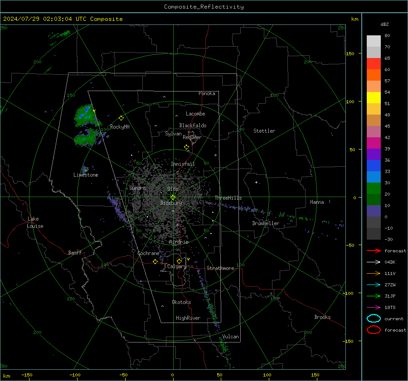Click the Stettler label
Screen dimensions: 408x381
[264, 131]
